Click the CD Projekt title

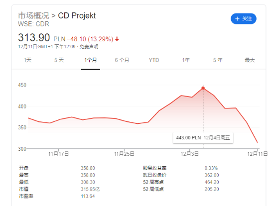coord(77,15)
